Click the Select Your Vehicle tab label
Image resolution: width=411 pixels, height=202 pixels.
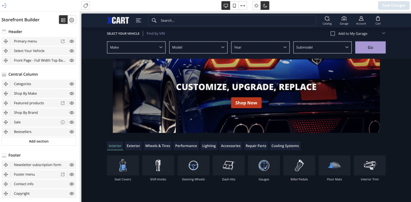click(x=123, y=34)
